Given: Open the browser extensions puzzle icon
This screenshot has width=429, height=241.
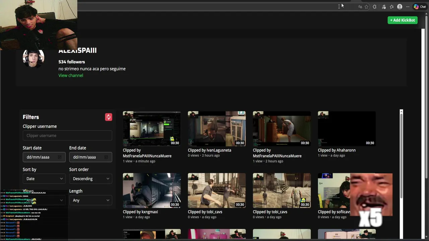Looking at the screenshot, I should click(x=375, y=7).
